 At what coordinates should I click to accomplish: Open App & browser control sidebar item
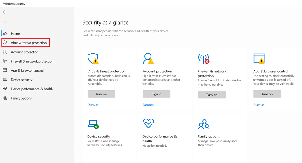pos(27,70)
